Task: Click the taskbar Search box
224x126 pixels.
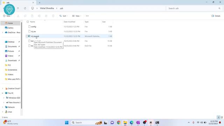Action: tap(86, 122)
